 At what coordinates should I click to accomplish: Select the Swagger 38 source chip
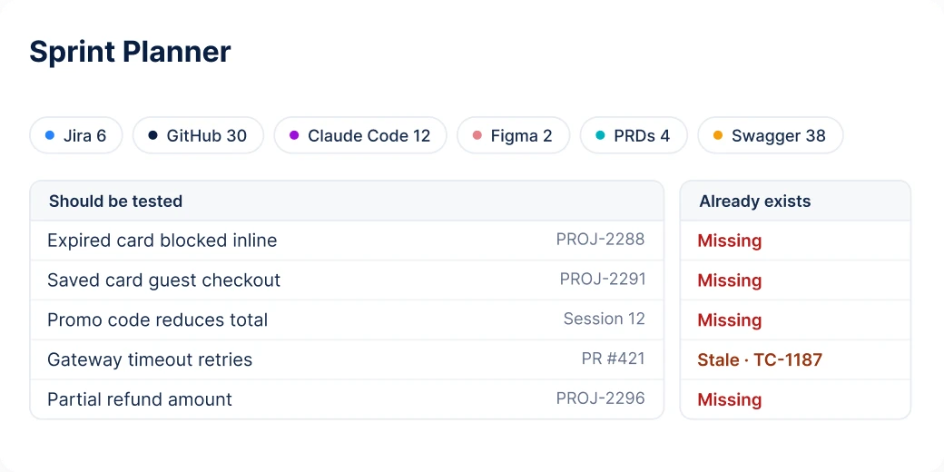770,135
